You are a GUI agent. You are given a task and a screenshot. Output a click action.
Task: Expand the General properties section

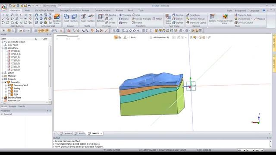[x=2, y=114]
